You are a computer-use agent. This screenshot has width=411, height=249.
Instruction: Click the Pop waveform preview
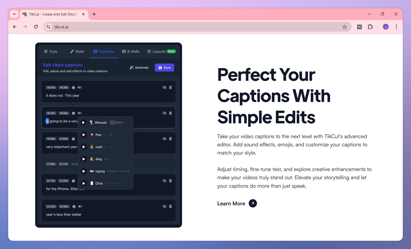point(117,135)
